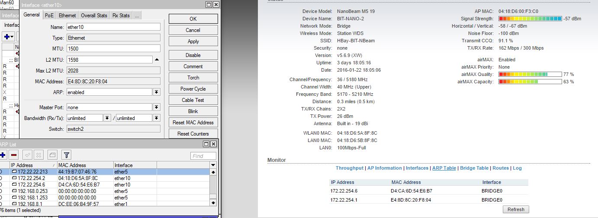The width and height of the screenshot is (598, 218).
Task: Select ARP row 192.168.1.253
Action: tap(105, 198)
